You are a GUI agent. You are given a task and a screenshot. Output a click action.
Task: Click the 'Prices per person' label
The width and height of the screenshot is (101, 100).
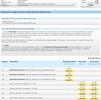[94, 58]
